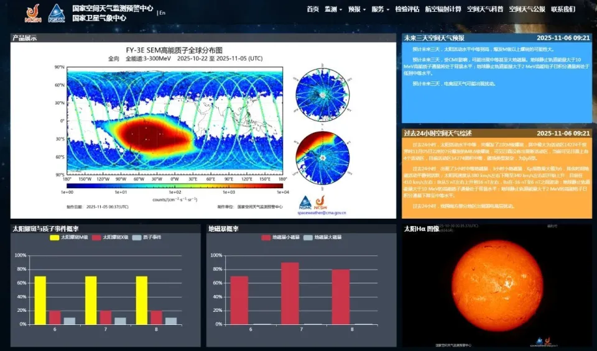
Task: Expand the 预报 dropdown menu
Action: tap(356, 9)
